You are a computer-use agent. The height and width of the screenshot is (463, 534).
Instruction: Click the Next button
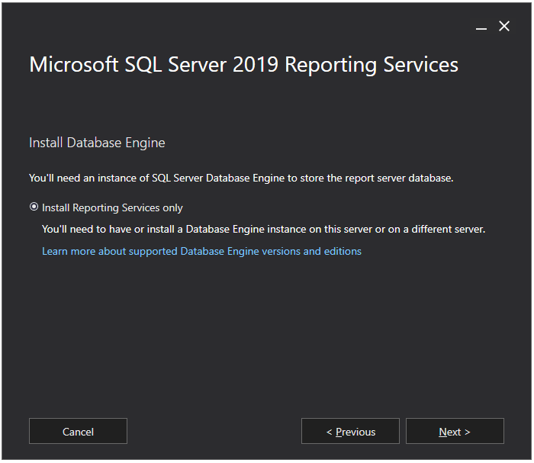pos(455,431)
